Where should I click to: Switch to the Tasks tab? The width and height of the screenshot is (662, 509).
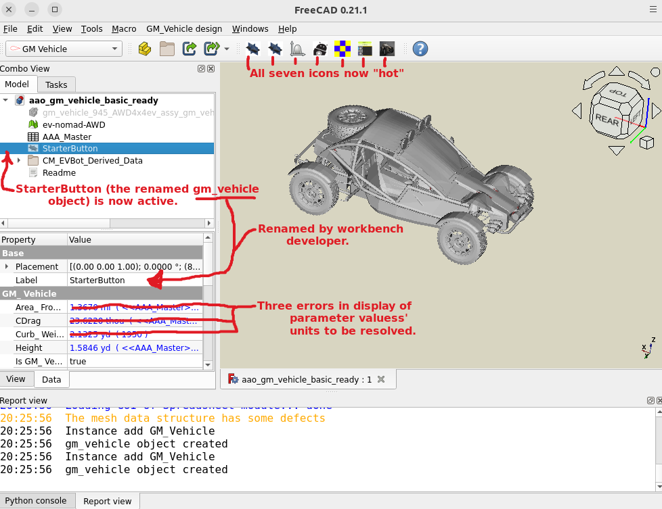coord(56,84)
